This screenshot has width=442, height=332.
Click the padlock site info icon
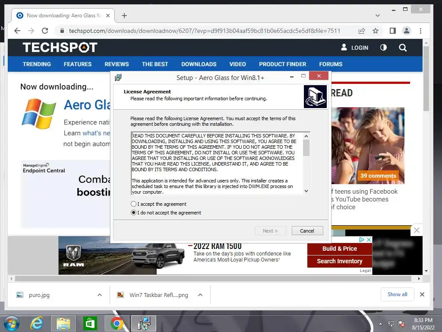62,31
